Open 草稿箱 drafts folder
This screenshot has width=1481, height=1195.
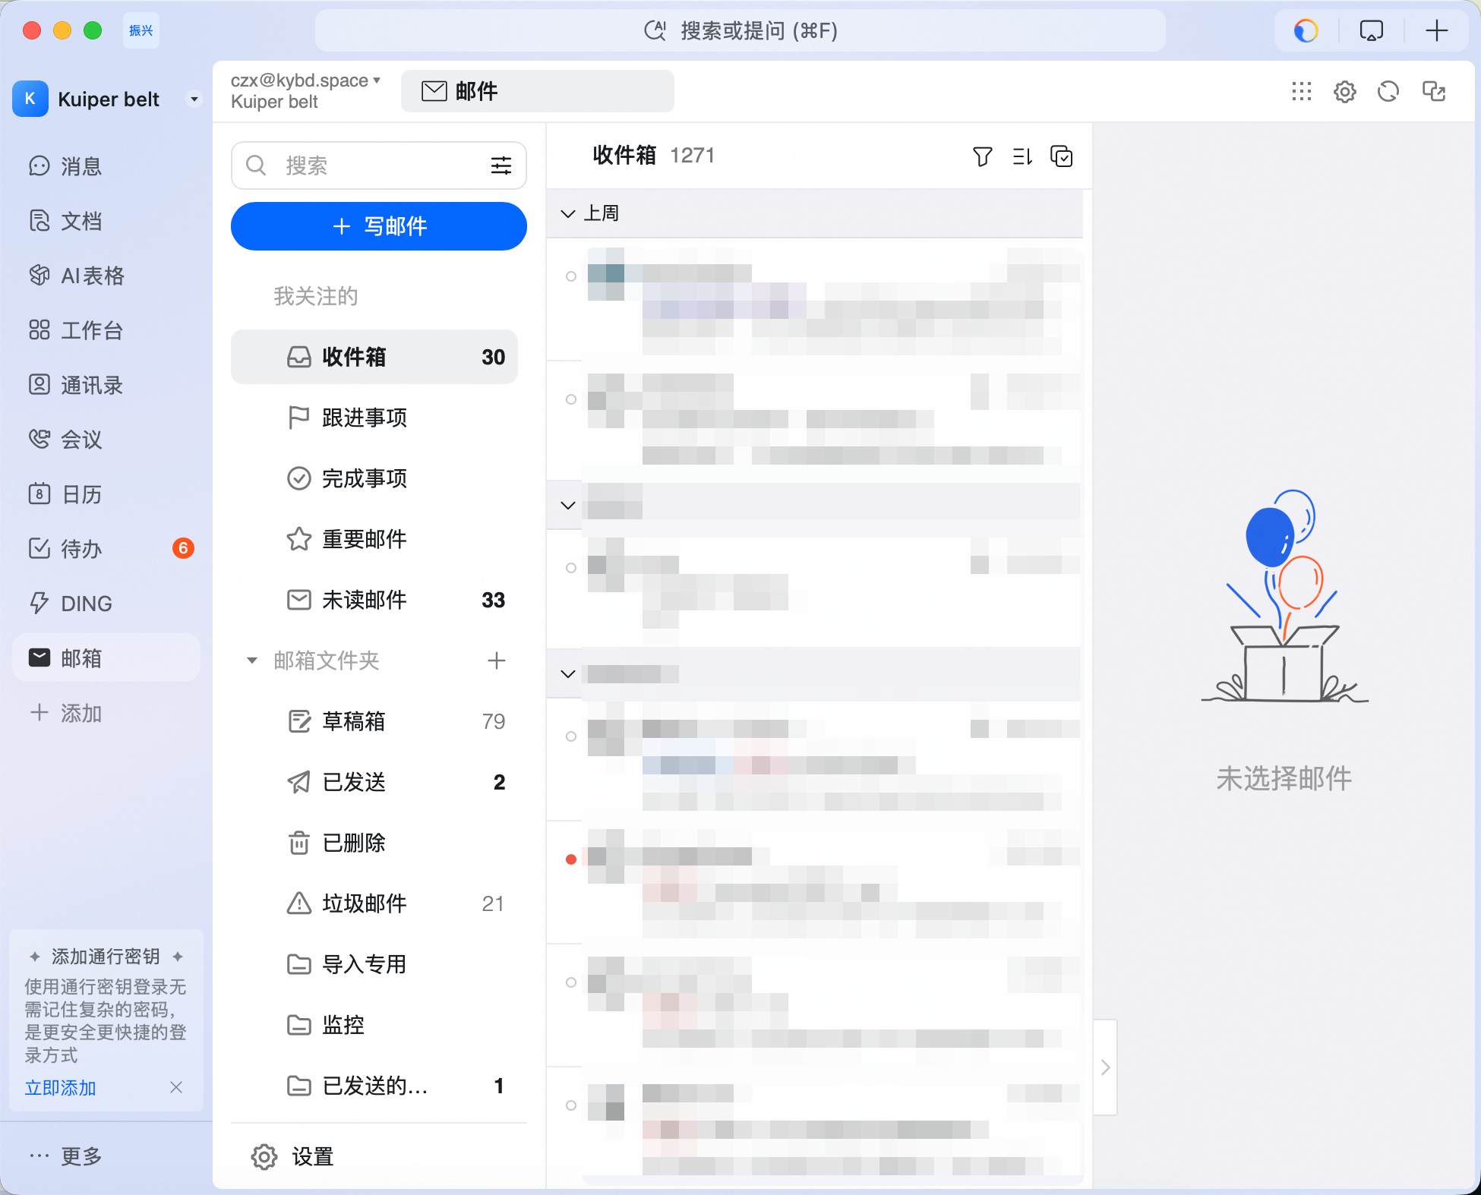coord(374,721)
